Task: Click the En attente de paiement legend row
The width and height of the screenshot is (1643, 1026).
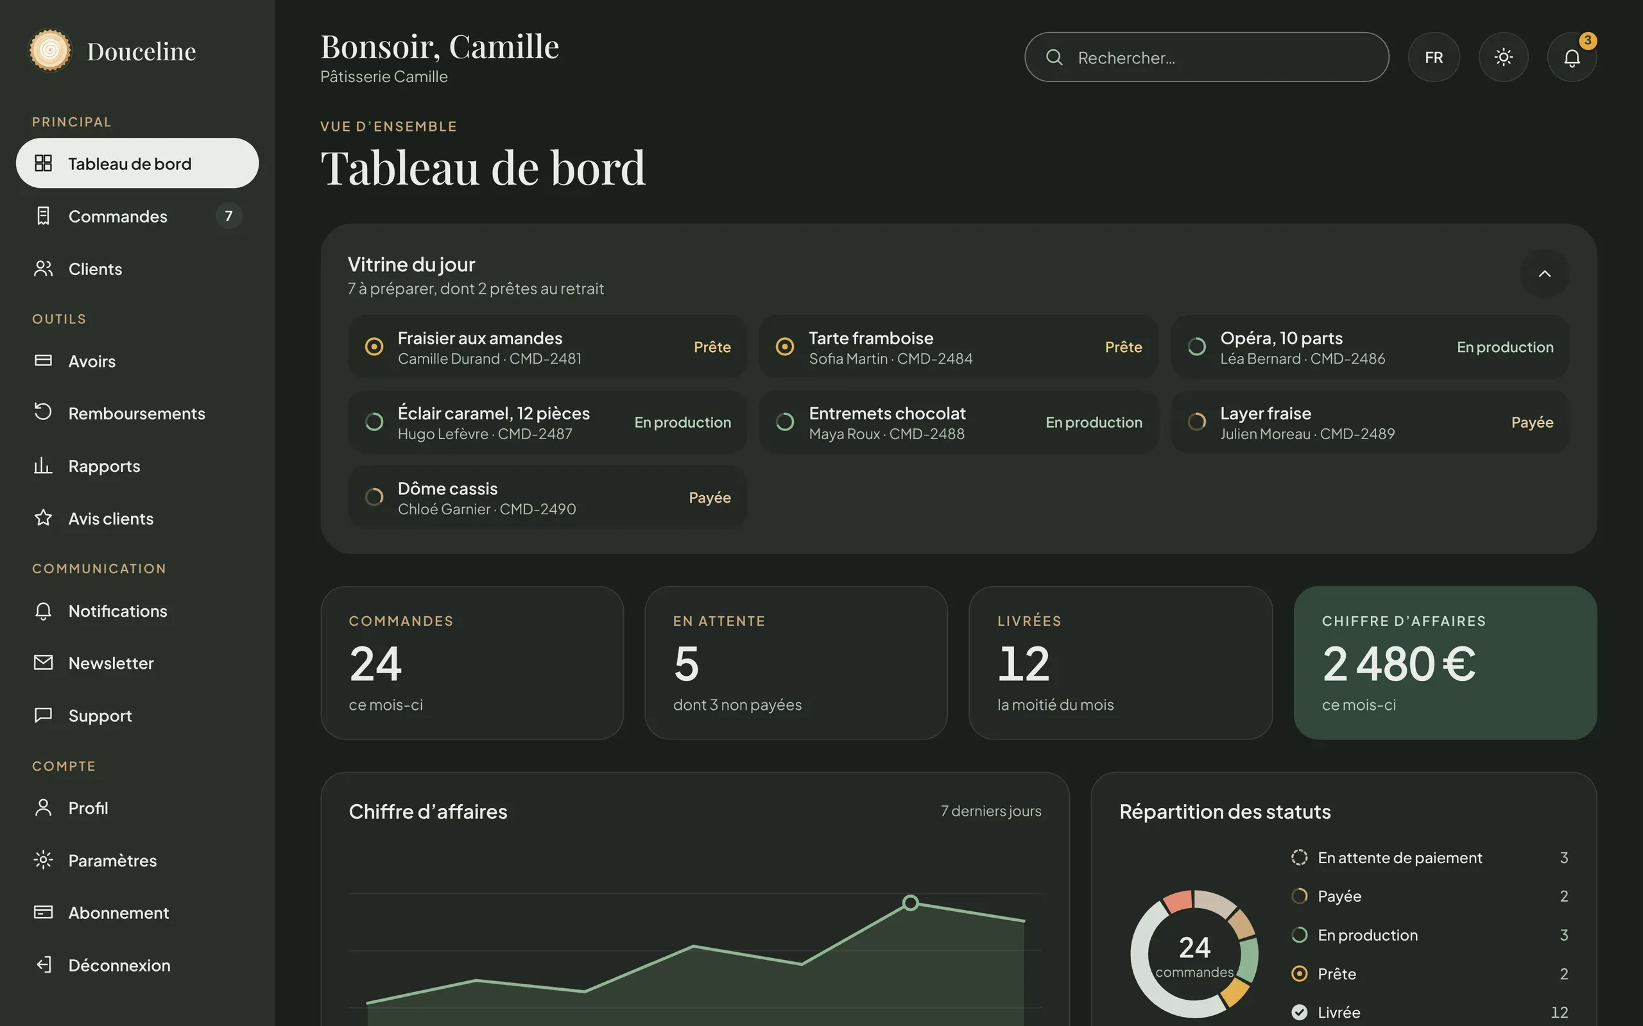Action: 1429,858
